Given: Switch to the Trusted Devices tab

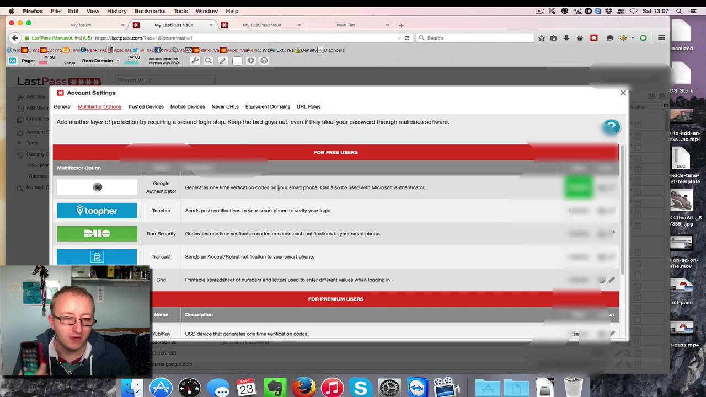Looking at the screenshot, I should 146,106.
